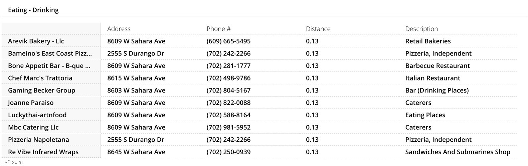Click the Address column header
528x166 pixels.
[x=119, y=29]
